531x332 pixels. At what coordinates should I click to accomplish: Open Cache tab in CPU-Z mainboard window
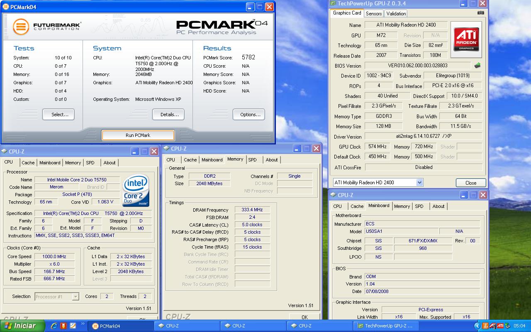[x=357, y=206]
